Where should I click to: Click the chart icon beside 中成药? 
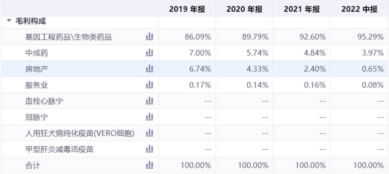149,52
